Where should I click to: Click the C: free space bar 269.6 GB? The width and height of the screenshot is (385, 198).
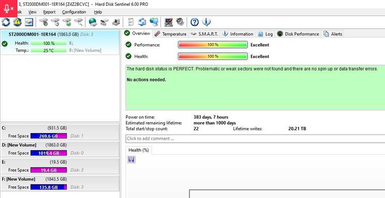tap(49, 136)
